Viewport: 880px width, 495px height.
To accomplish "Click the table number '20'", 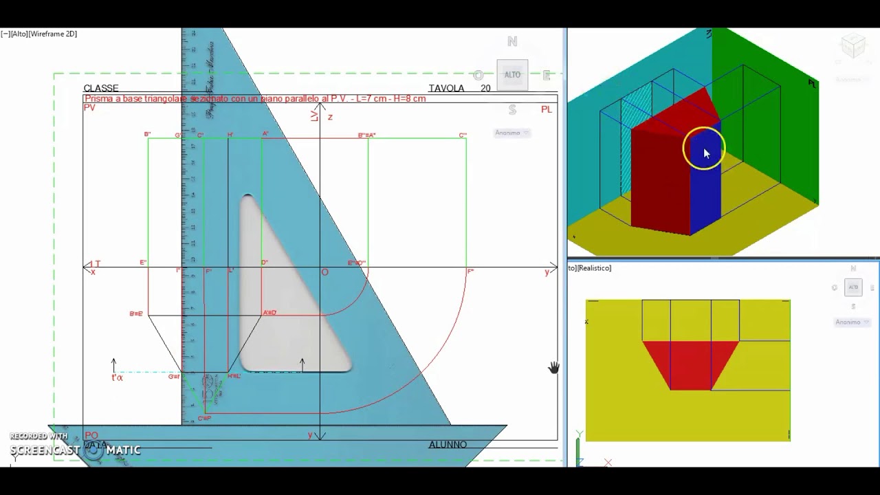I will point(486,88).
